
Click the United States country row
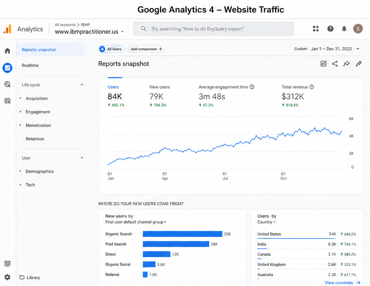(x=306, y=234)
